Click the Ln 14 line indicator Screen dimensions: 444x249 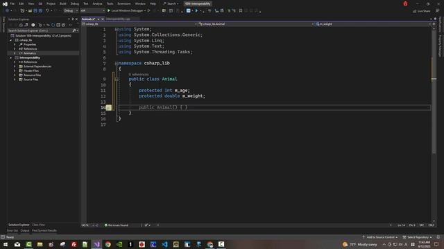[x=401, y=225]
